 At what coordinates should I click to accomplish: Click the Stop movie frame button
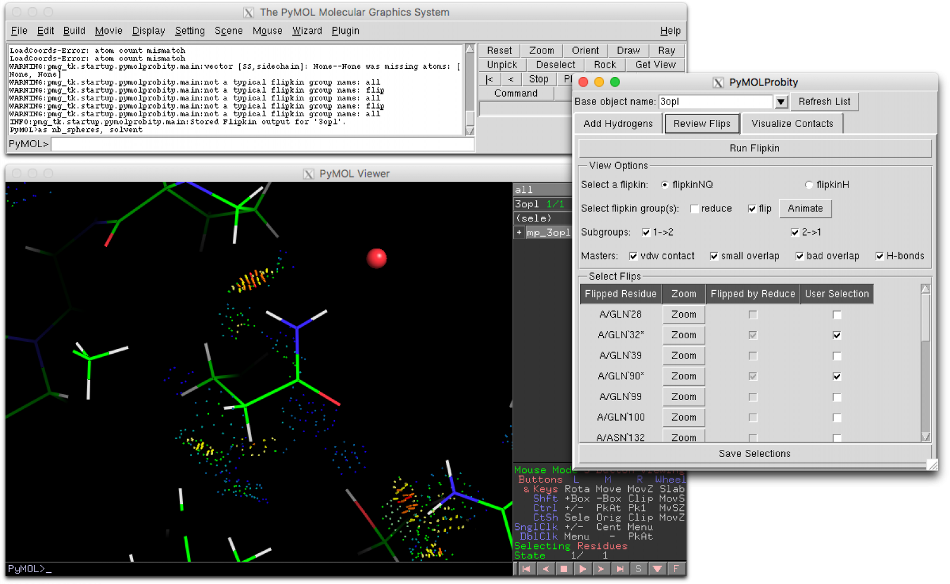(x=565, y=569)
